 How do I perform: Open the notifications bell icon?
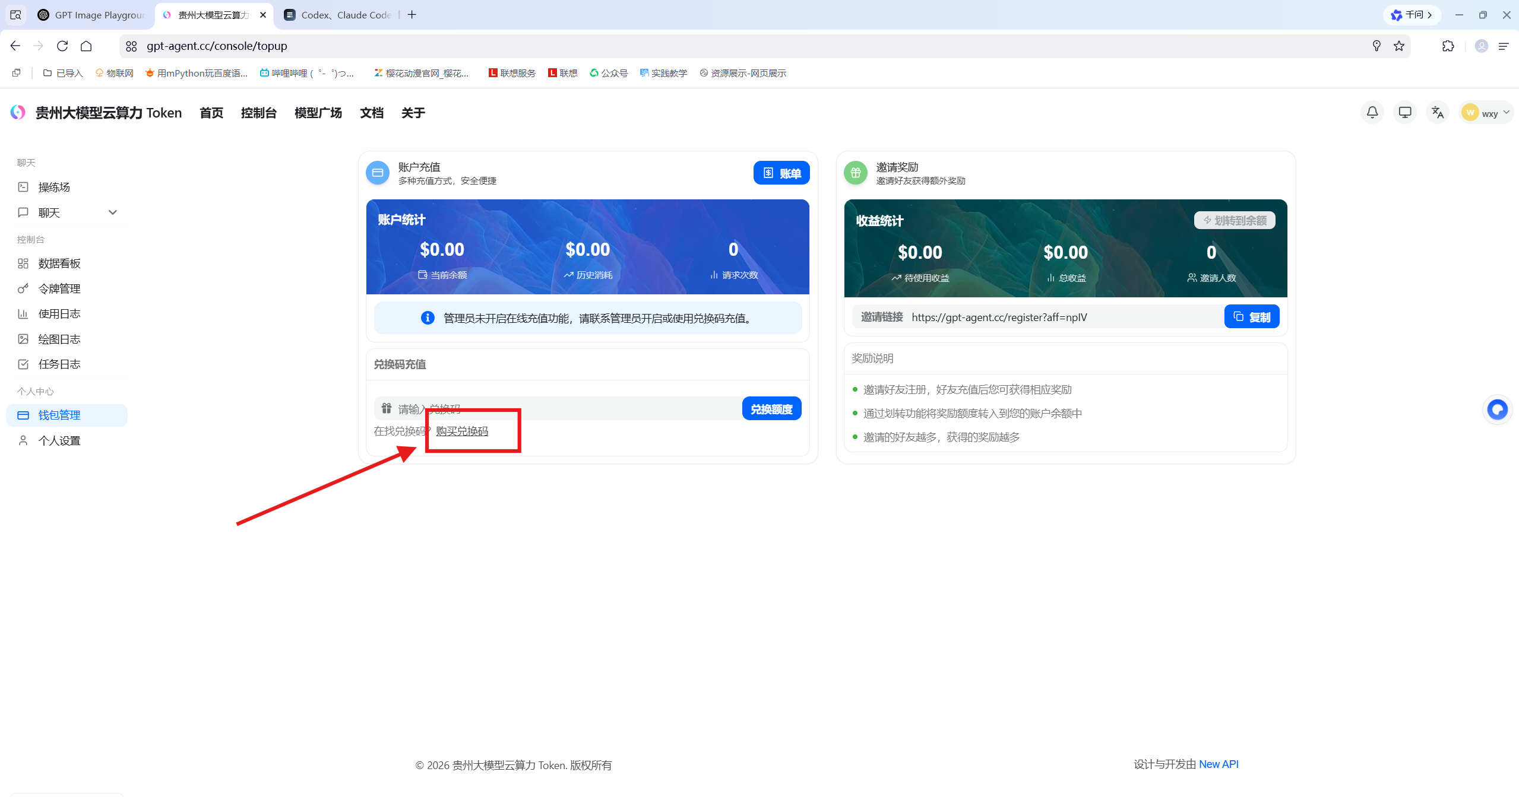pos(1372,112)
